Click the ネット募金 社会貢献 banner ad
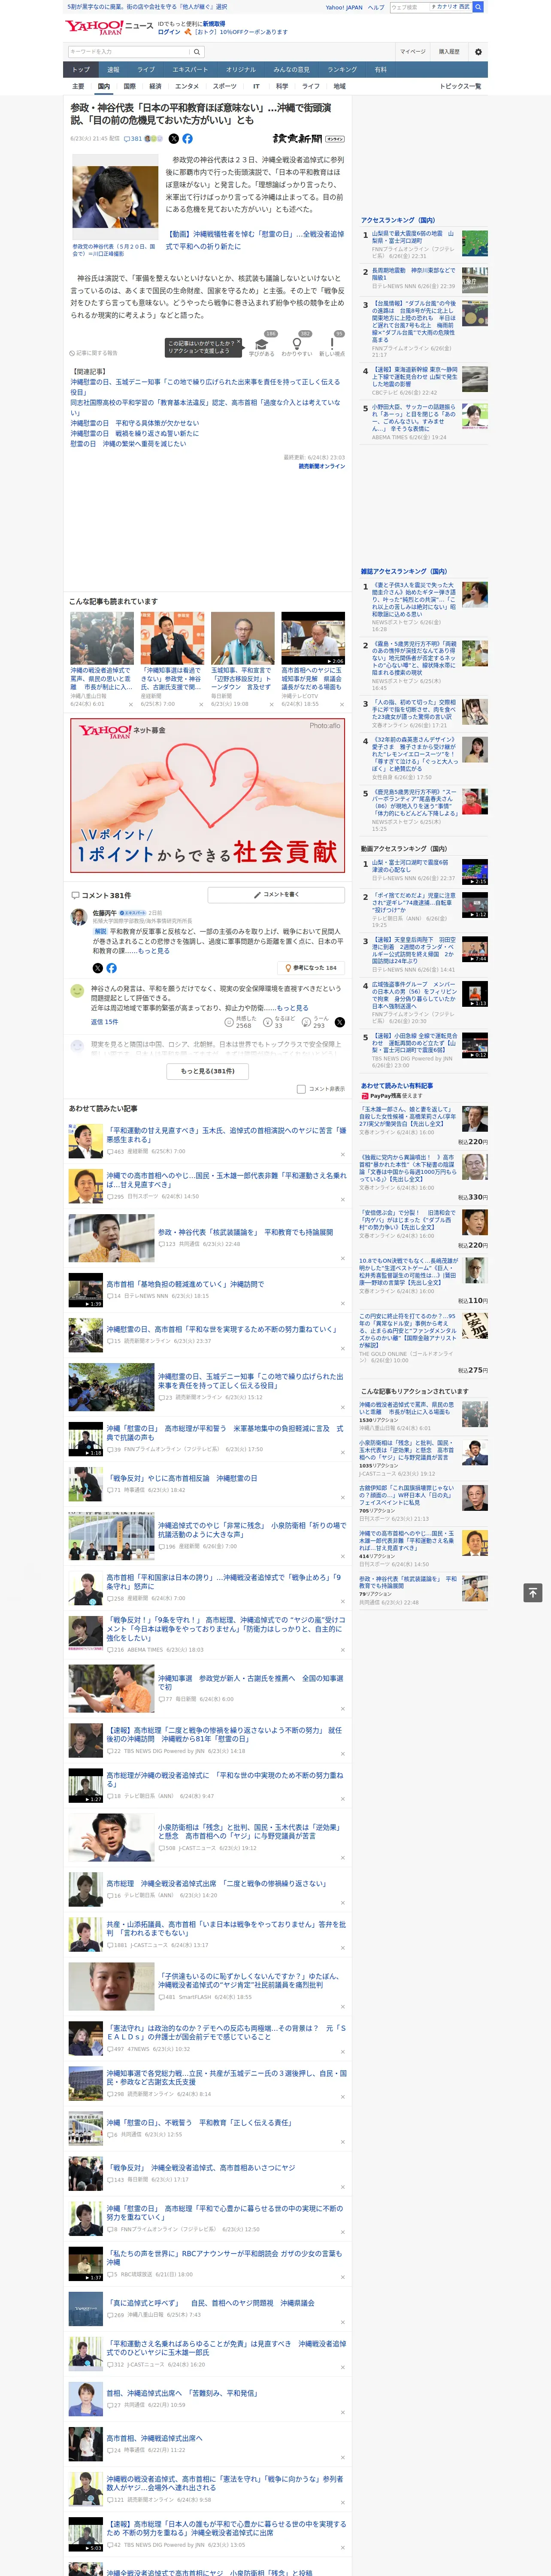This screenshot has height=2576, width=551. pos(207,795)
